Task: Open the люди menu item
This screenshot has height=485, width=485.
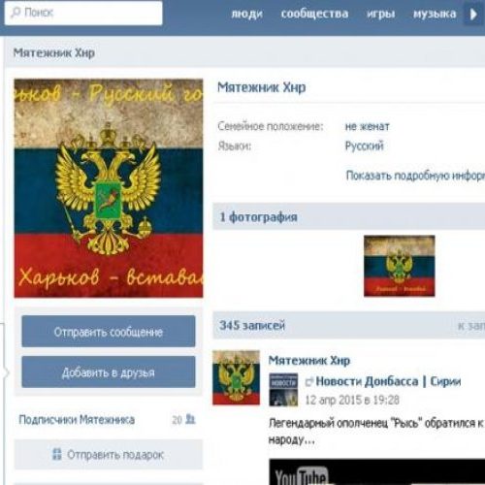Action: click(x=246, y=14)
